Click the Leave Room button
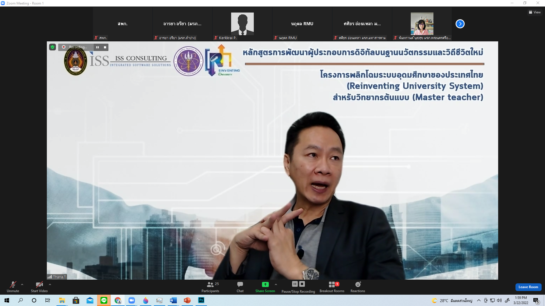Viewport: 545px width, 306px height. click(x=528, y=287)
